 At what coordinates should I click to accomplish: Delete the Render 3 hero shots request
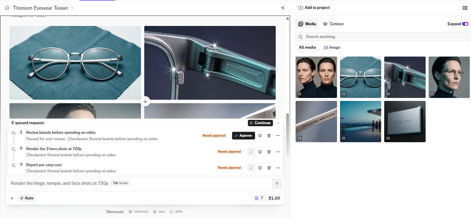pos(269,152)
